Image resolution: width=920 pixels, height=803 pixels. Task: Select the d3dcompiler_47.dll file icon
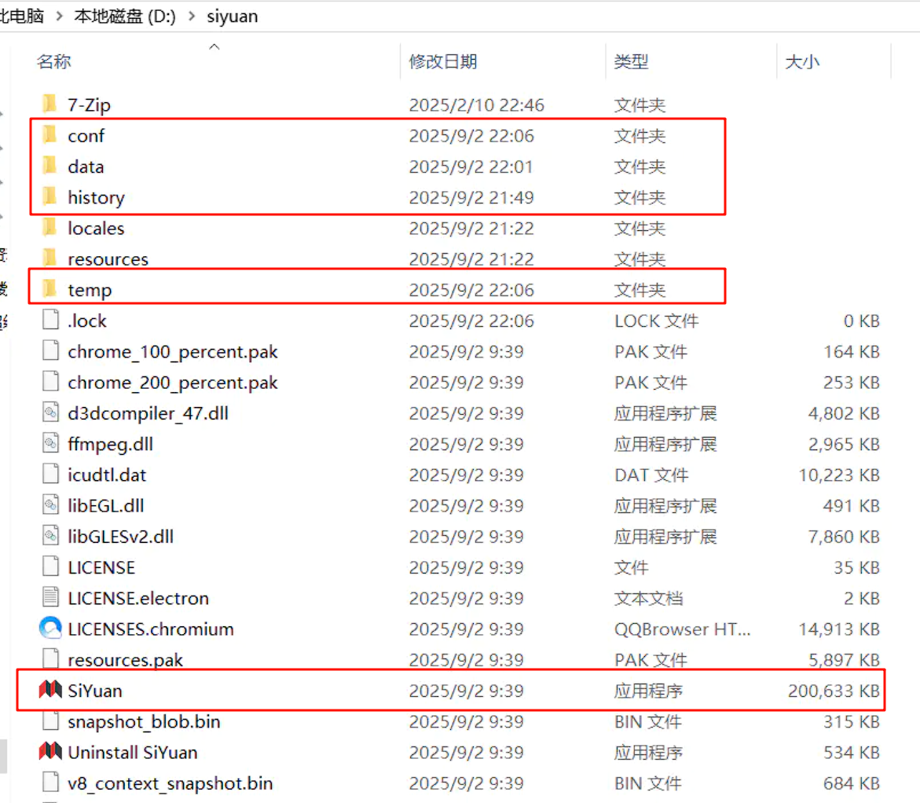pos(50,412)
